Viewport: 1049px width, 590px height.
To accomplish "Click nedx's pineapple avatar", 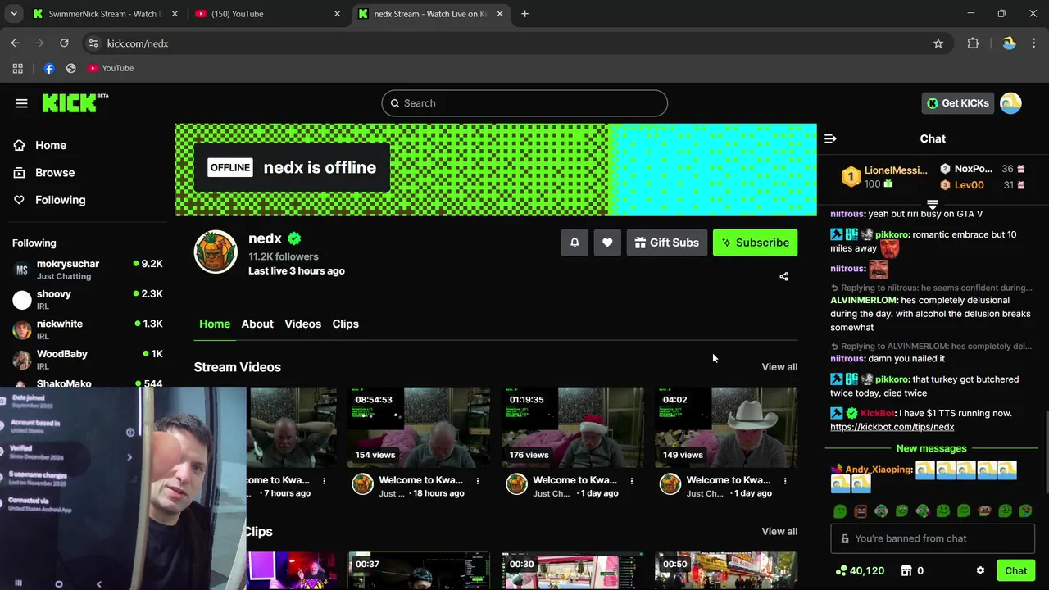I will click(216, 252).
